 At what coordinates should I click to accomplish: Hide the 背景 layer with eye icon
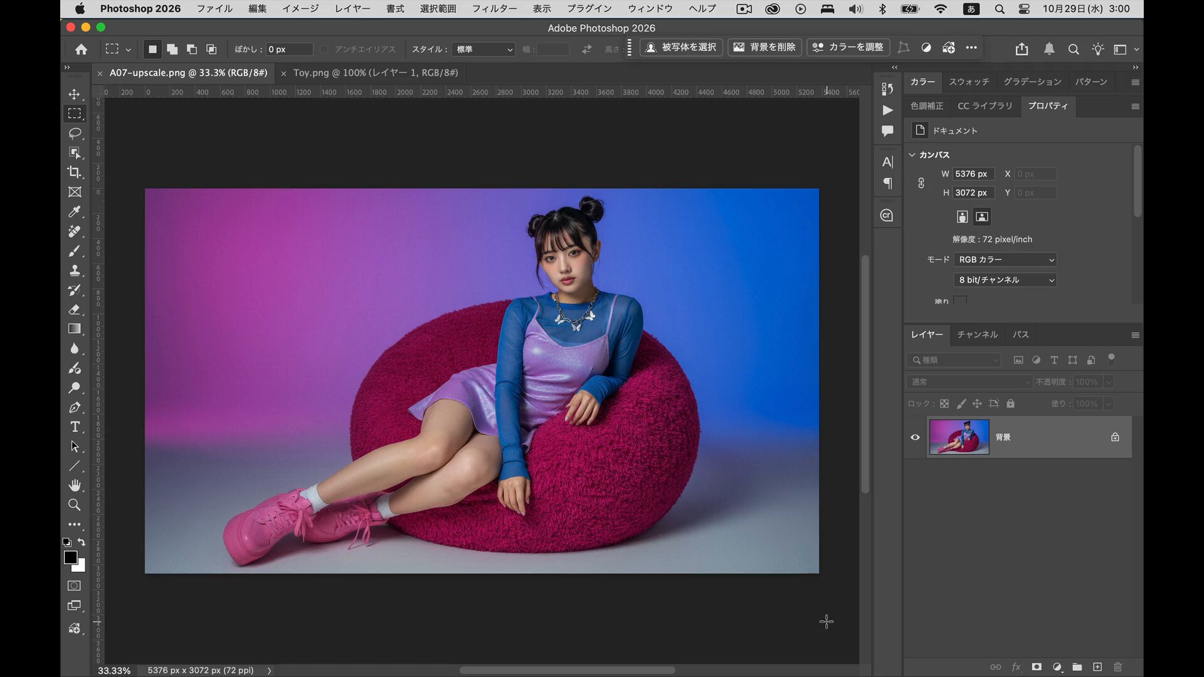tap(915, 437)
